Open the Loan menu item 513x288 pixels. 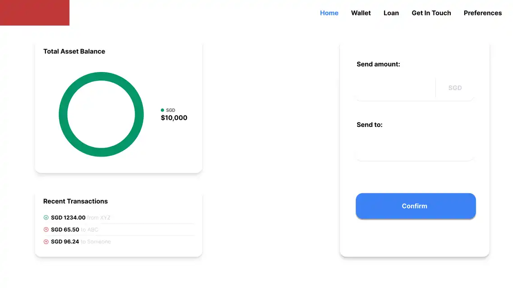[x=391, y=13]
